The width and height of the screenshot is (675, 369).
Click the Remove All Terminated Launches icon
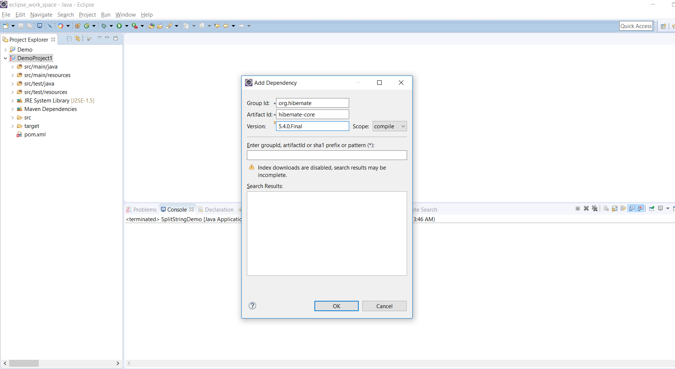(595, 209)
